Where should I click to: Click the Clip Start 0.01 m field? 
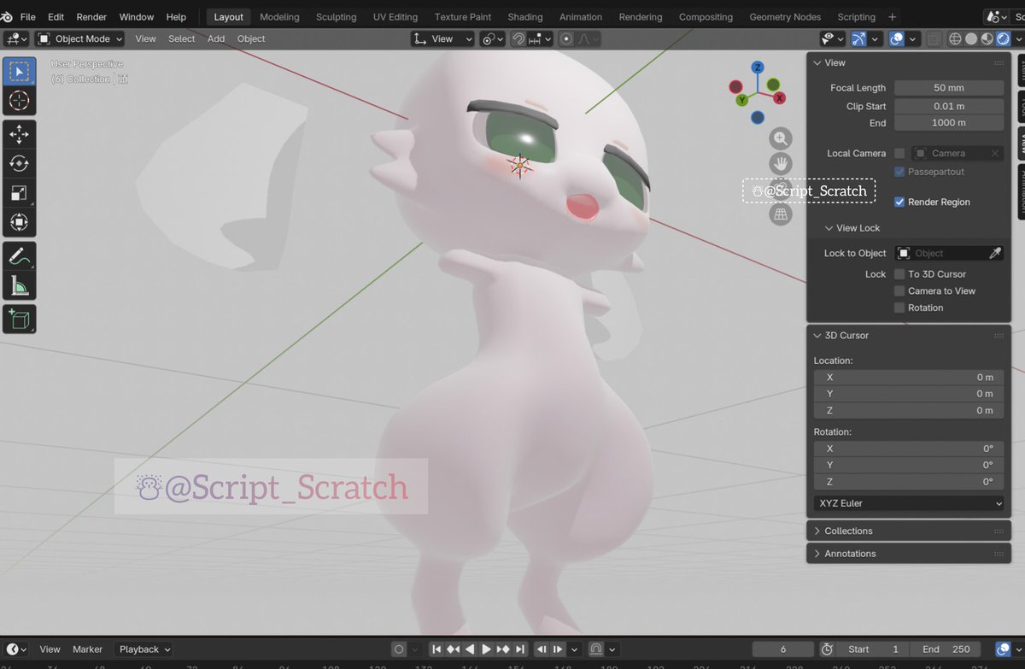pos(949,106)
